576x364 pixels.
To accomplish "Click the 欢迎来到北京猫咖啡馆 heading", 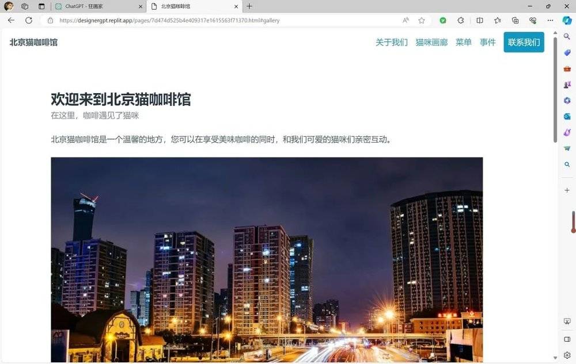I will 121,99.
